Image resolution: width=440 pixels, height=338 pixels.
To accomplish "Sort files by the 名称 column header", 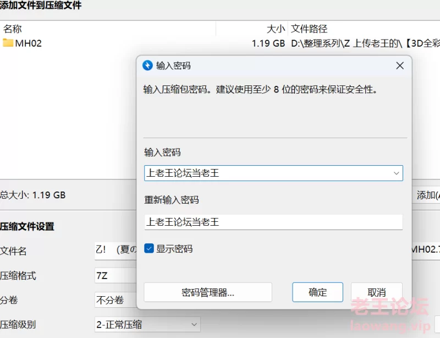I will [x=13, y=29].
